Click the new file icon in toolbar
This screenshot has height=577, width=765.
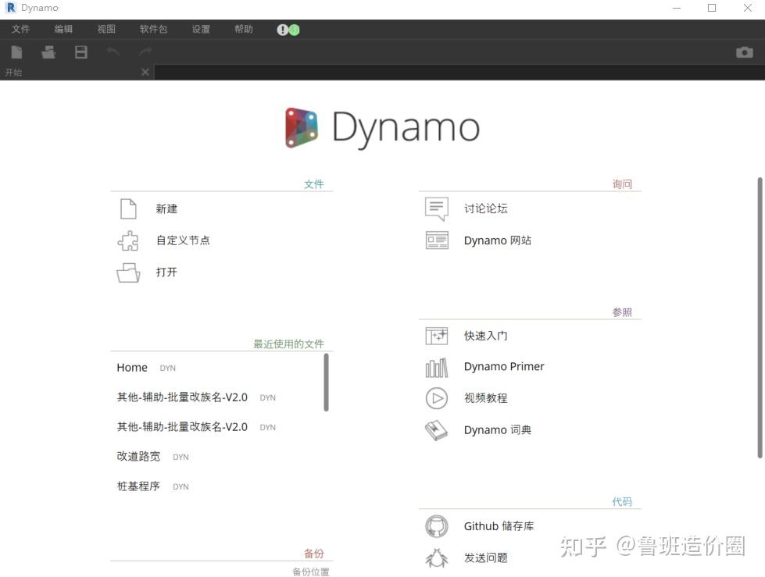pos(16,52)
